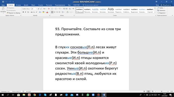174x97 pixels.
Task: Go to the Рассылки tab
Action: click(49, 5)
